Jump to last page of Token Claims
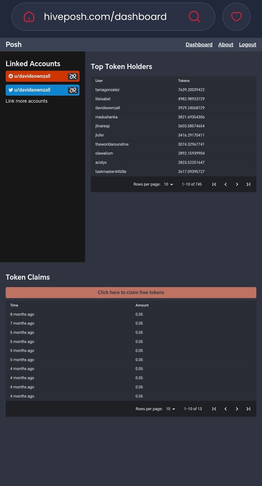The height and width of the screenshot is (486, 262). [248, 409]
